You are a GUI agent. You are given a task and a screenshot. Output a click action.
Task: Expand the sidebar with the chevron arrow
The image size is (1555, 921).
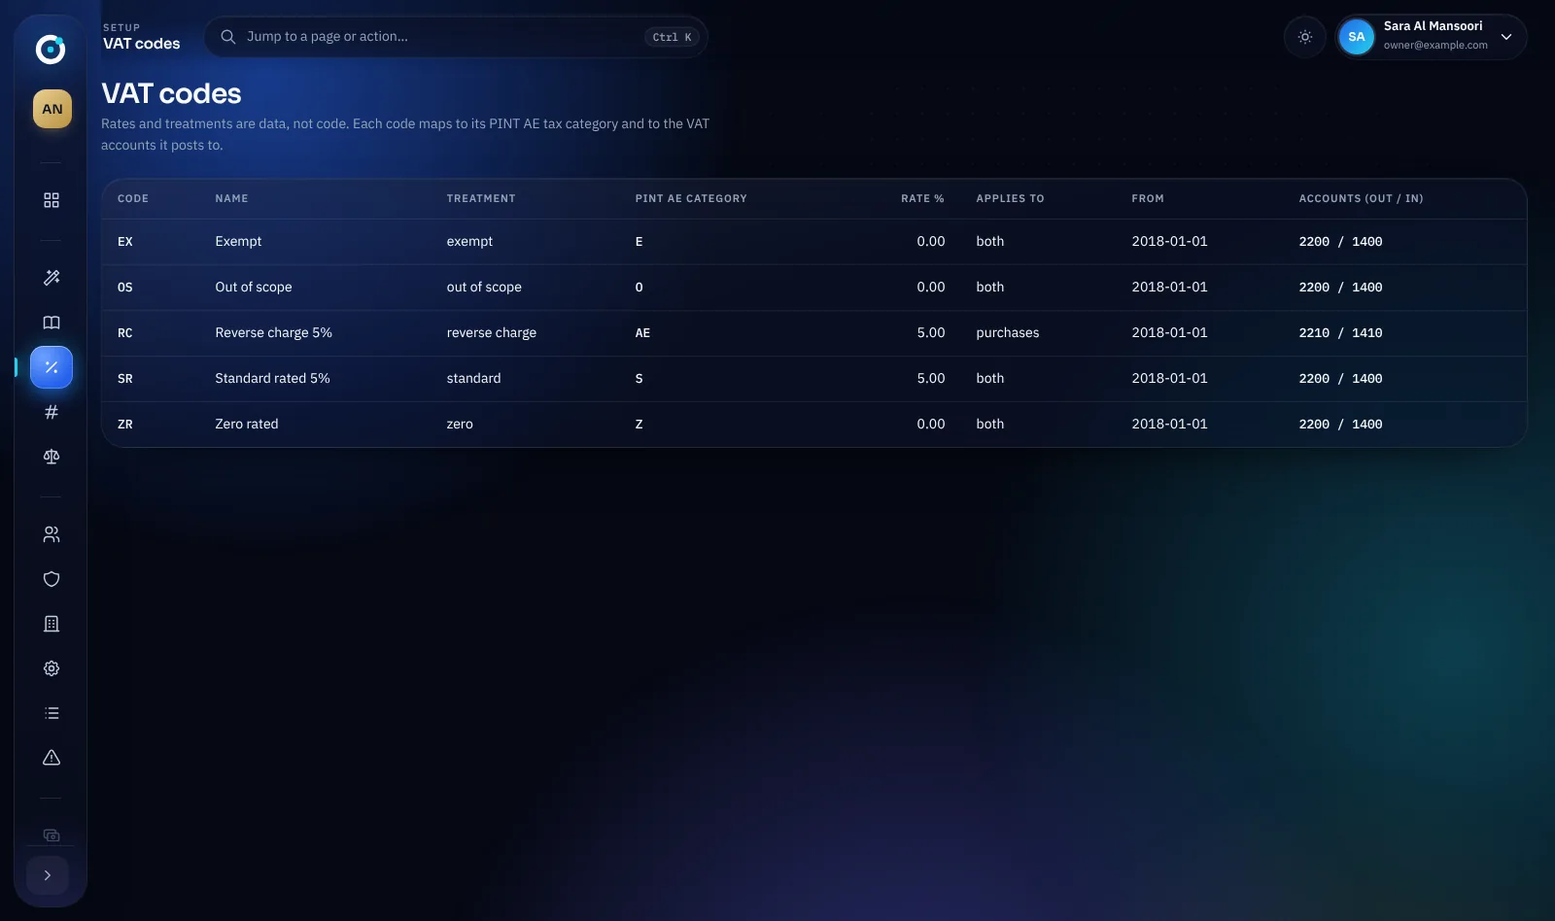[x=48, y=875]
